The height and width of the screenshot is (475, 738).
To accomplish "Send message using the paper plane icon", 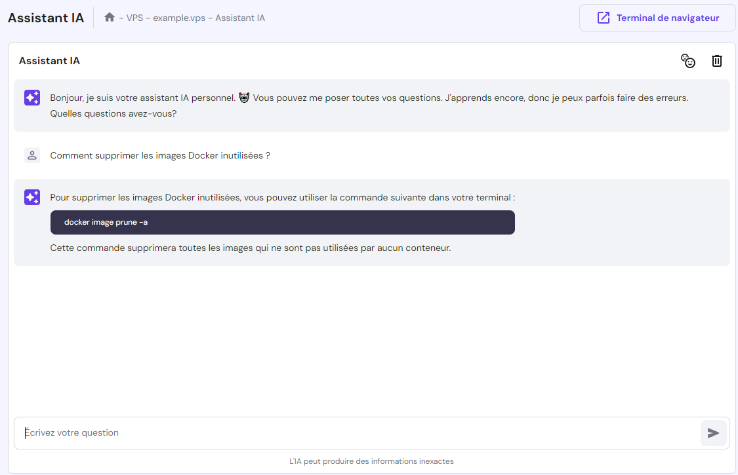I will pos(713,433).
